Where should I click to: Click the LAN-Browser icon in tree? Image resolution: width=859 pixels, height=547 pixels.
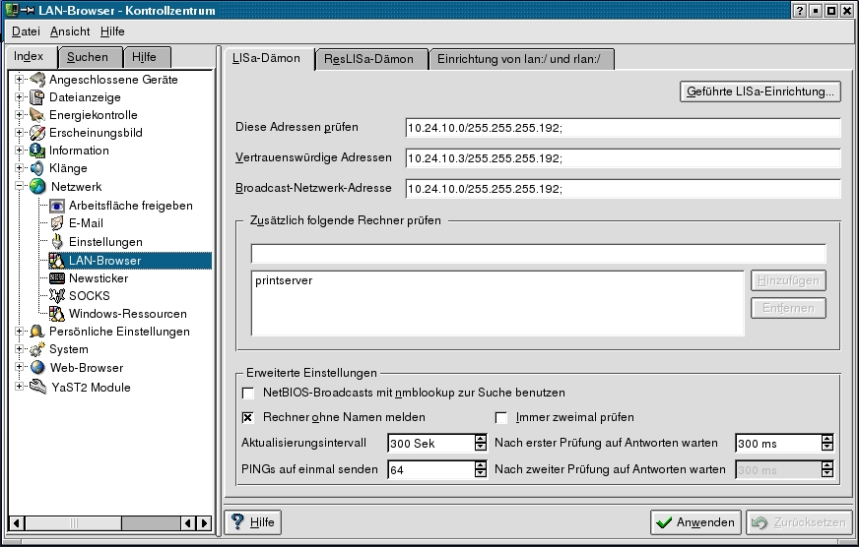tap(57, 261)
